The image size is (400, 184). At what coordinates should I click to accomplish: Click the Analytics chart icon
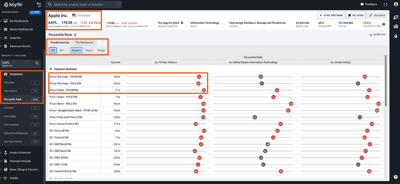click(5, 38)
